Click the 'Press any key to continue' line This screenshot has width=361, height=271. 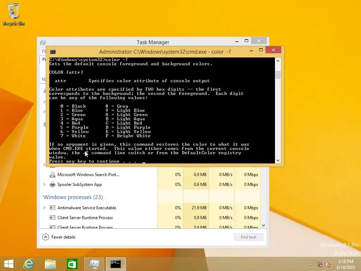point(93,161)
